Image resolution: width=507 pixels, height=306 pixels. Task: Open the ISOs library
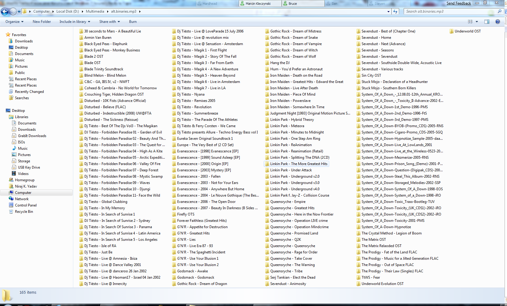coord(21,142)
